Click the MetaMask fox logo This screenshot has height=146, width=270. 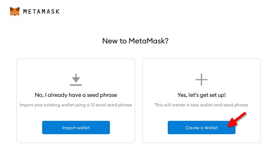[15, 11]
